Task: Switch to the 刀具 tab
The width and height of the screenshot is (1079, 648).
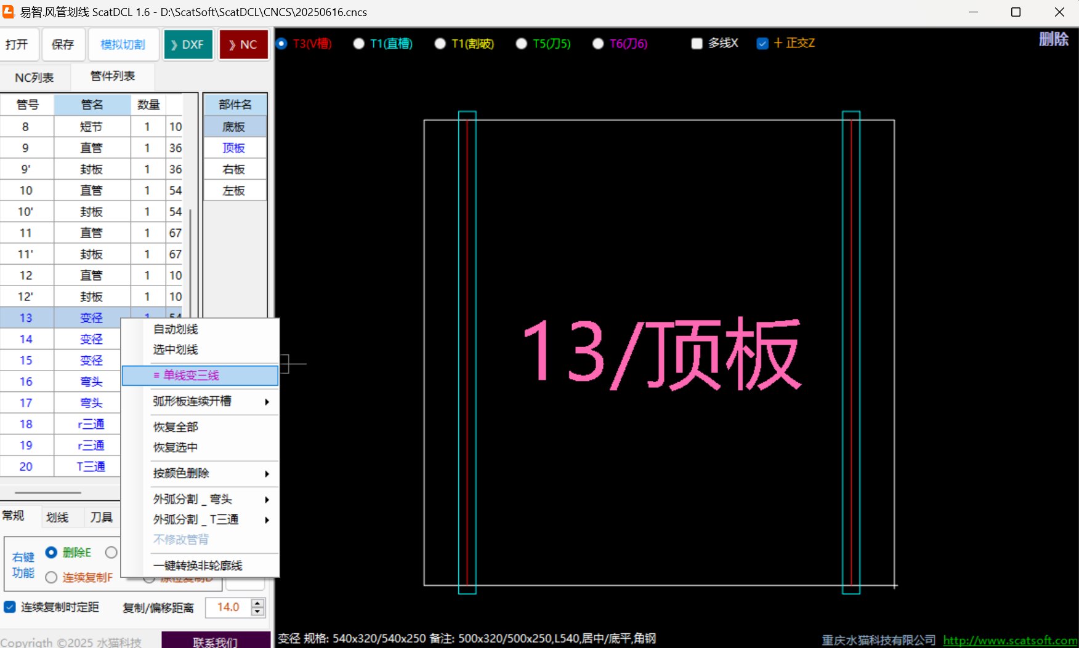Action: click(100, 516)
